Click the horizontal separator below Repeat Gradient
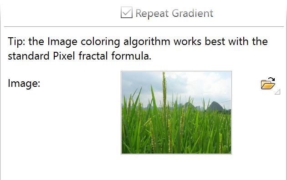 (144, 27)
